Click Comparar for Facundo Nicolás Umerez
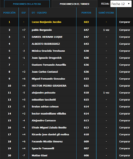 click(x=125, y=142)
